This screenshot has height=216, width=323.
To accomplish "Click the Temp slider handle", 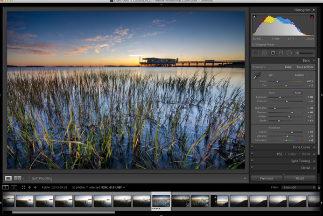I will [277, 82].
